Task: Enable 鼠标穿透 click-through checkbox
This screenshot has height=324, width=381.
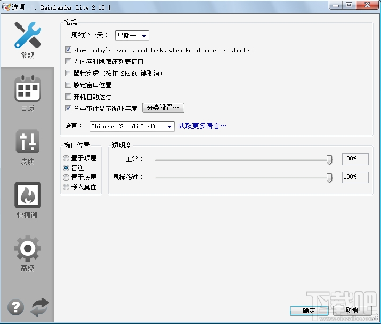Action: (68, 73)
